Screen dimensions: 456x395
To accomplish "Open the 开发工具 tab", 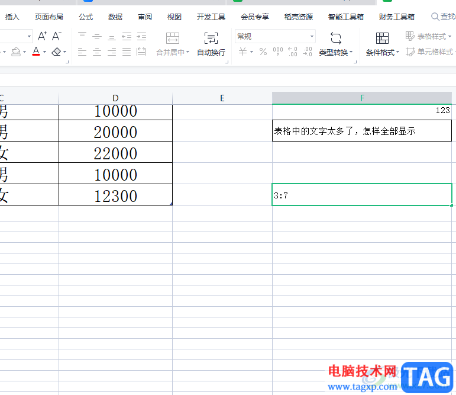I will pyautogui.click(x=211, y=17).
